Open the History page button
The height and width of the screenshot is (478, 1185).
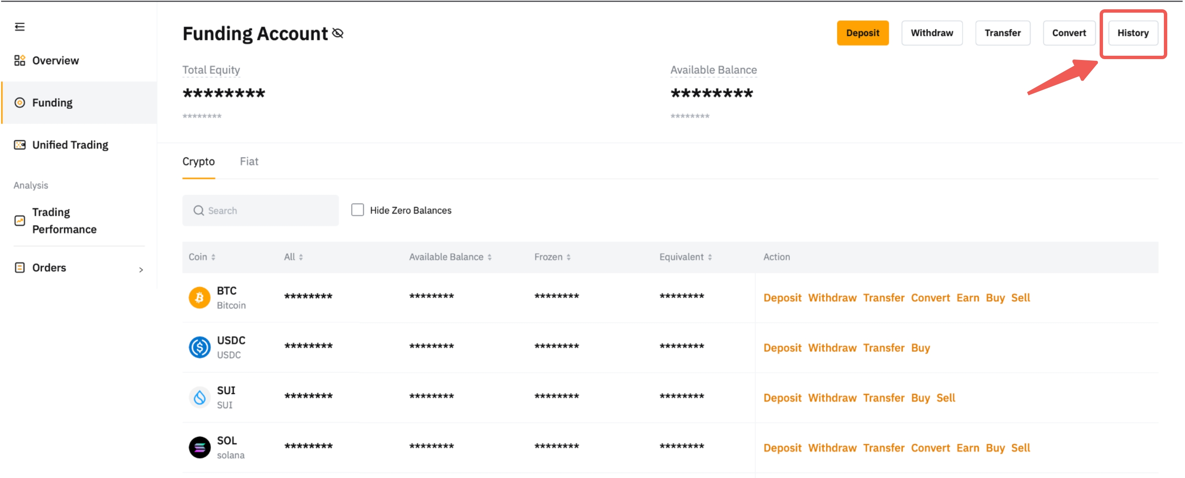1133,33
